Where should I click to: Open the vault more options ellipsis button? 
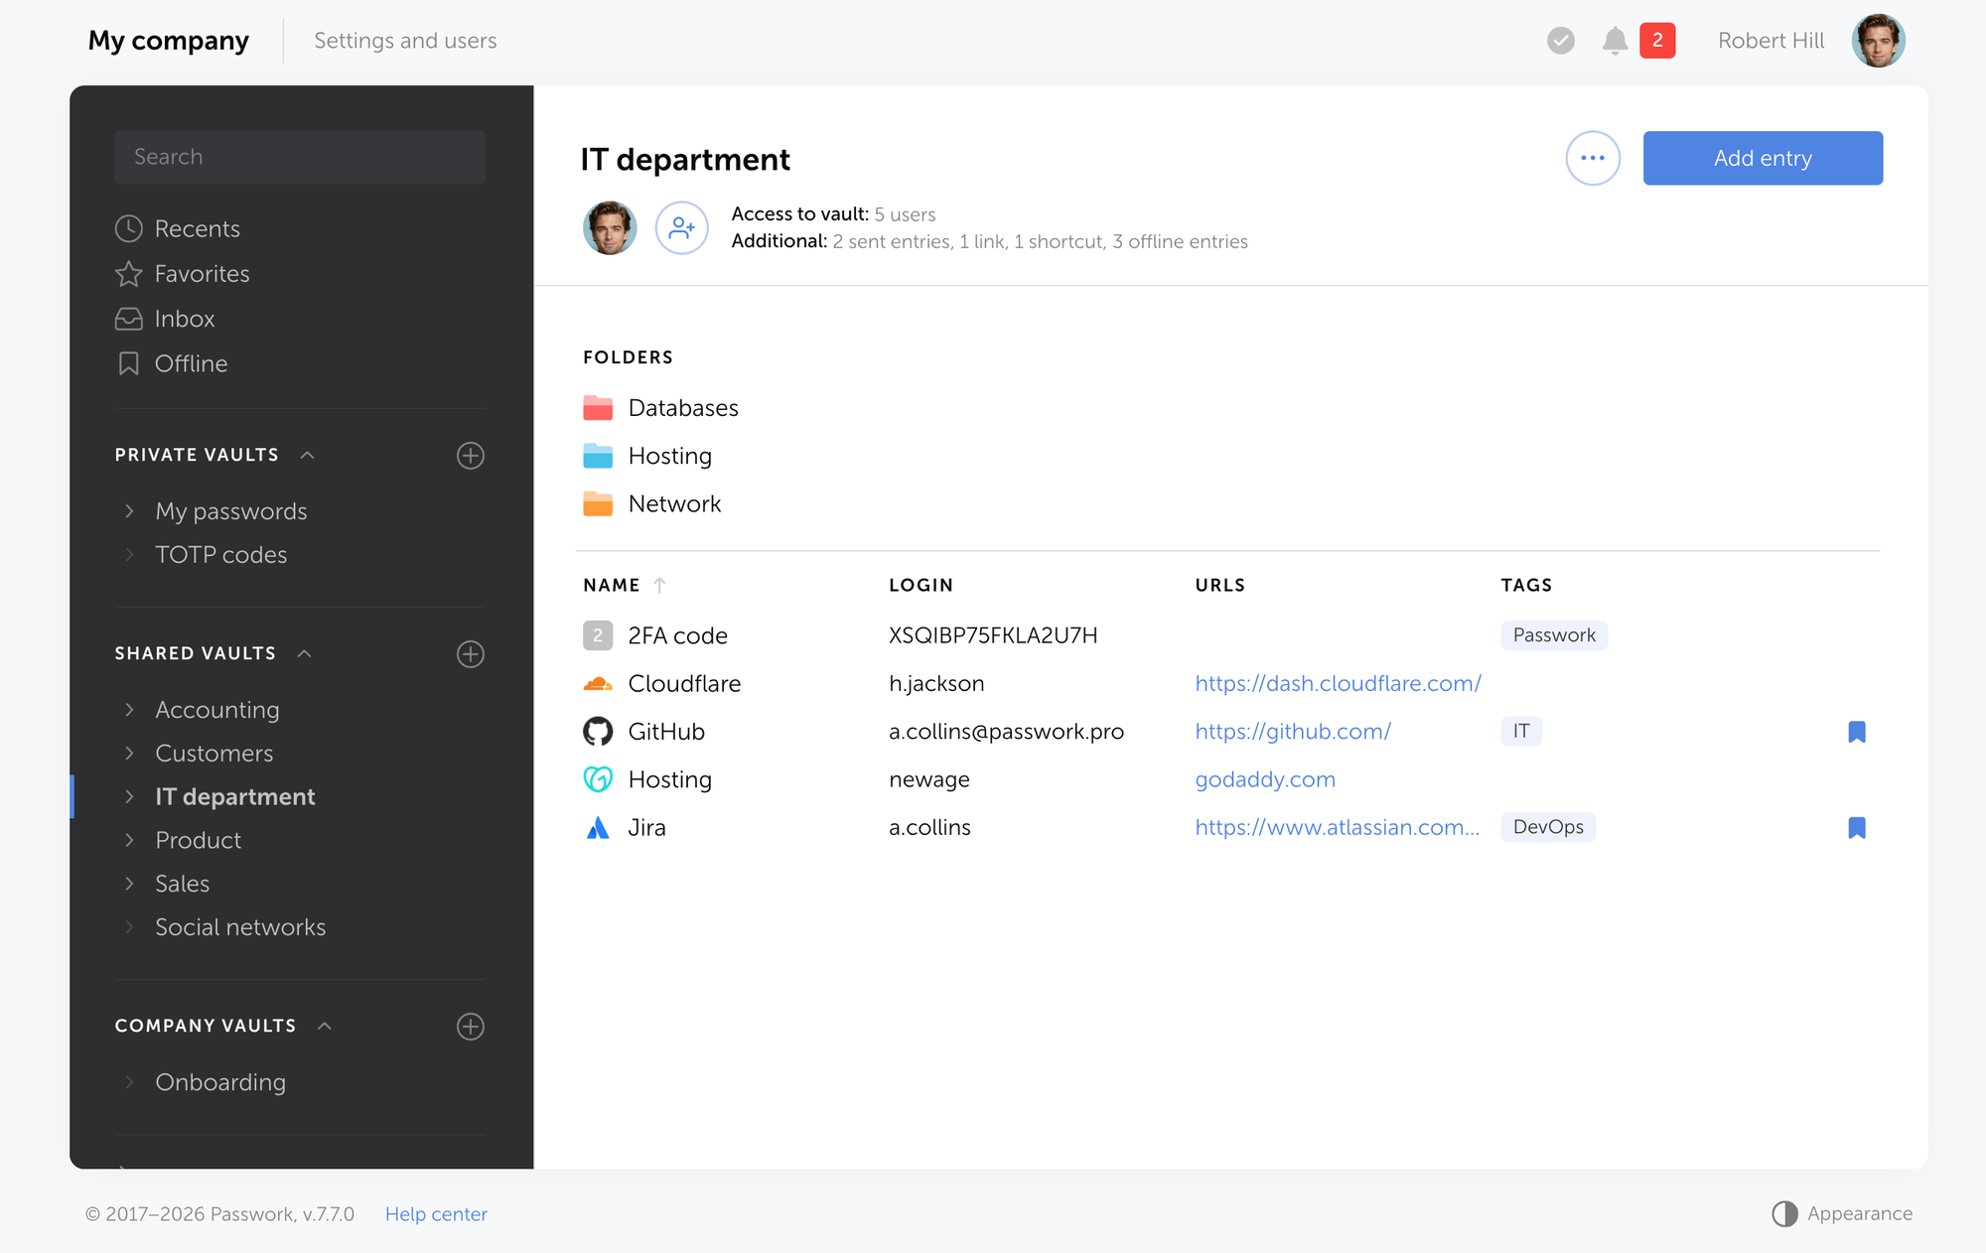pyautogui.click(x=1593, y=158)
